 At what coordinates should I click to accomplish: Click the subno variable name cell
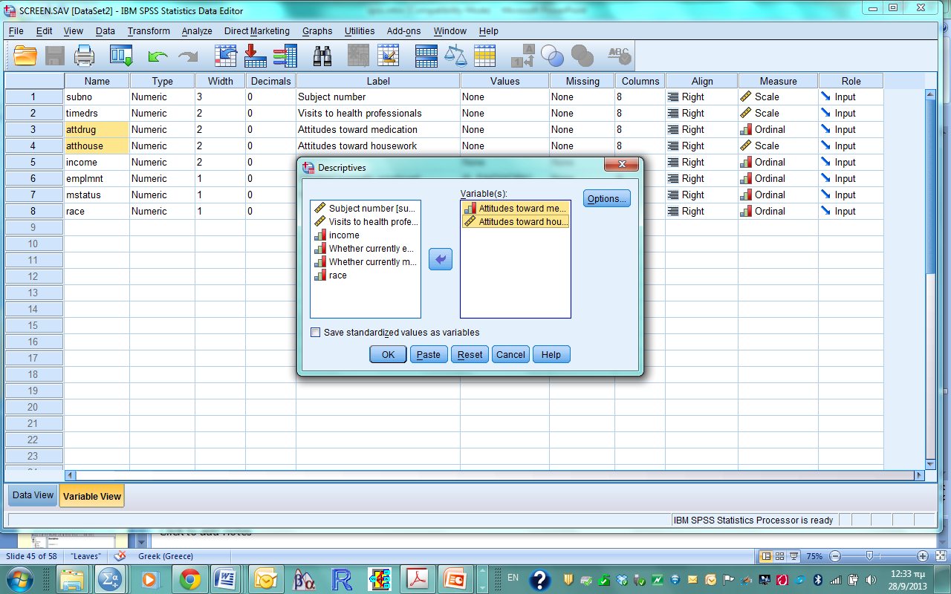pos(97,97)
